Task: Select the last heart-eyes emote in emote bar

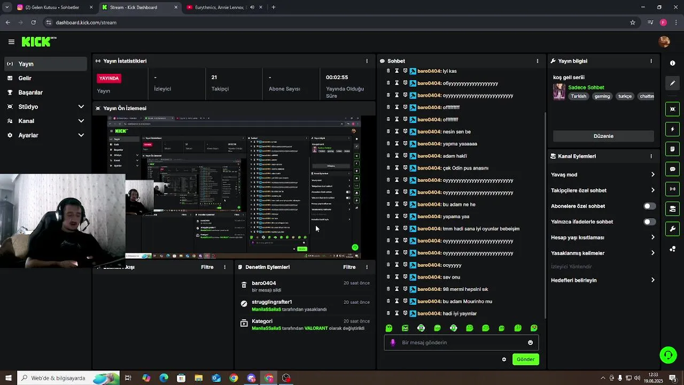Action: coord(534,328)
